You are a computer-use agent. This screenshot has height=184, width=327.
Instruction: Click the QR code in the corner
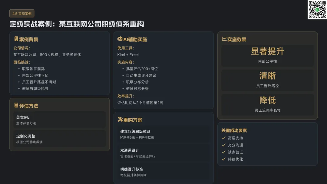tap(317, 10)
